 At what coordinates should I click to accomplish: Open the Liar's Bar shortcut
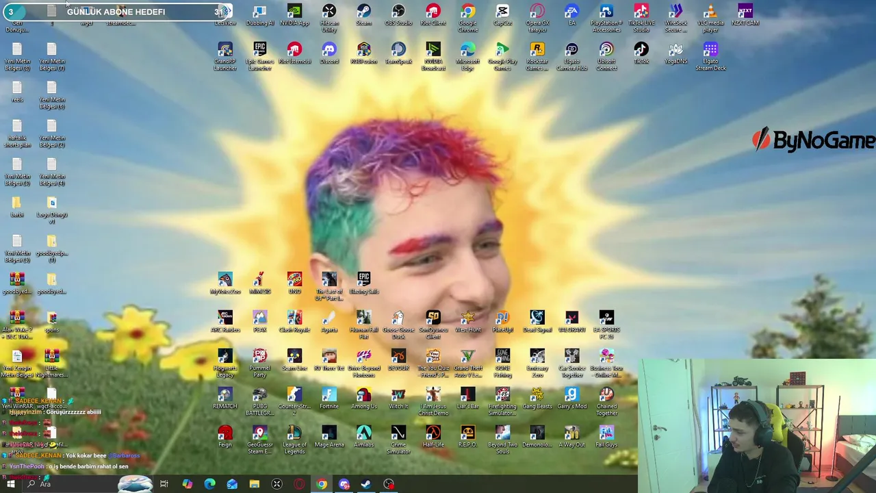tap(467, 399)
